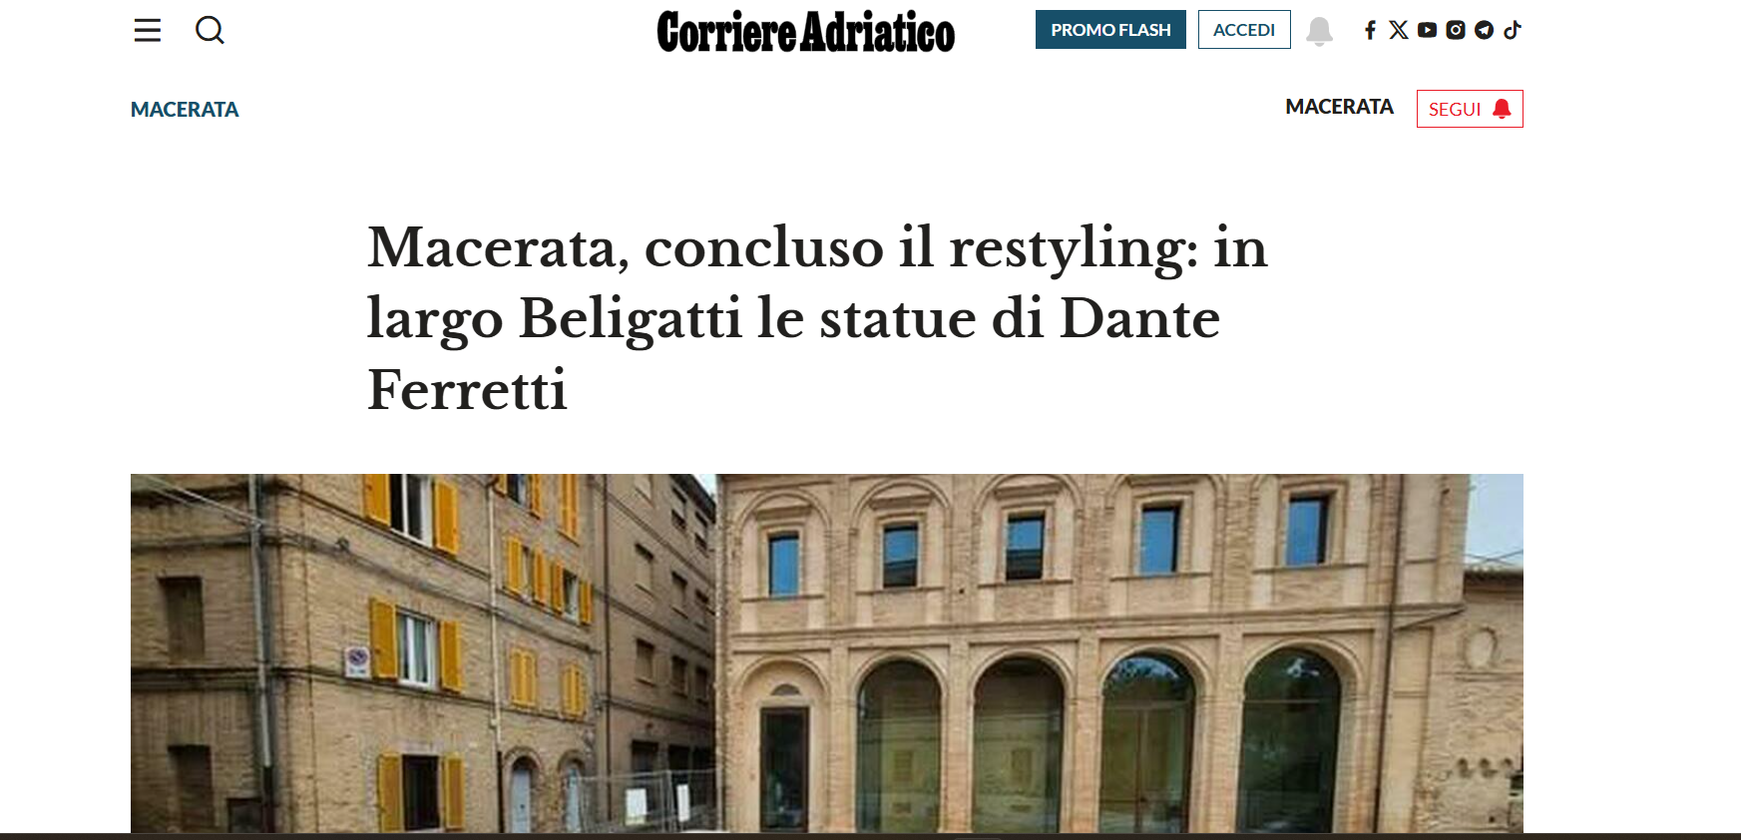Open the X (Twitter) profile icon

point(1399,30)
